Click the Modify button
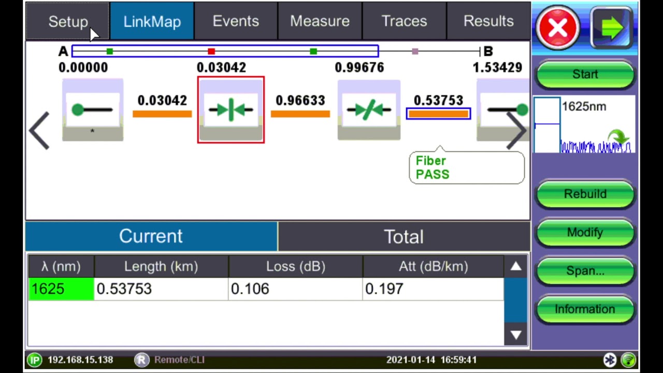The image size is (663, 373). (585, 232)
